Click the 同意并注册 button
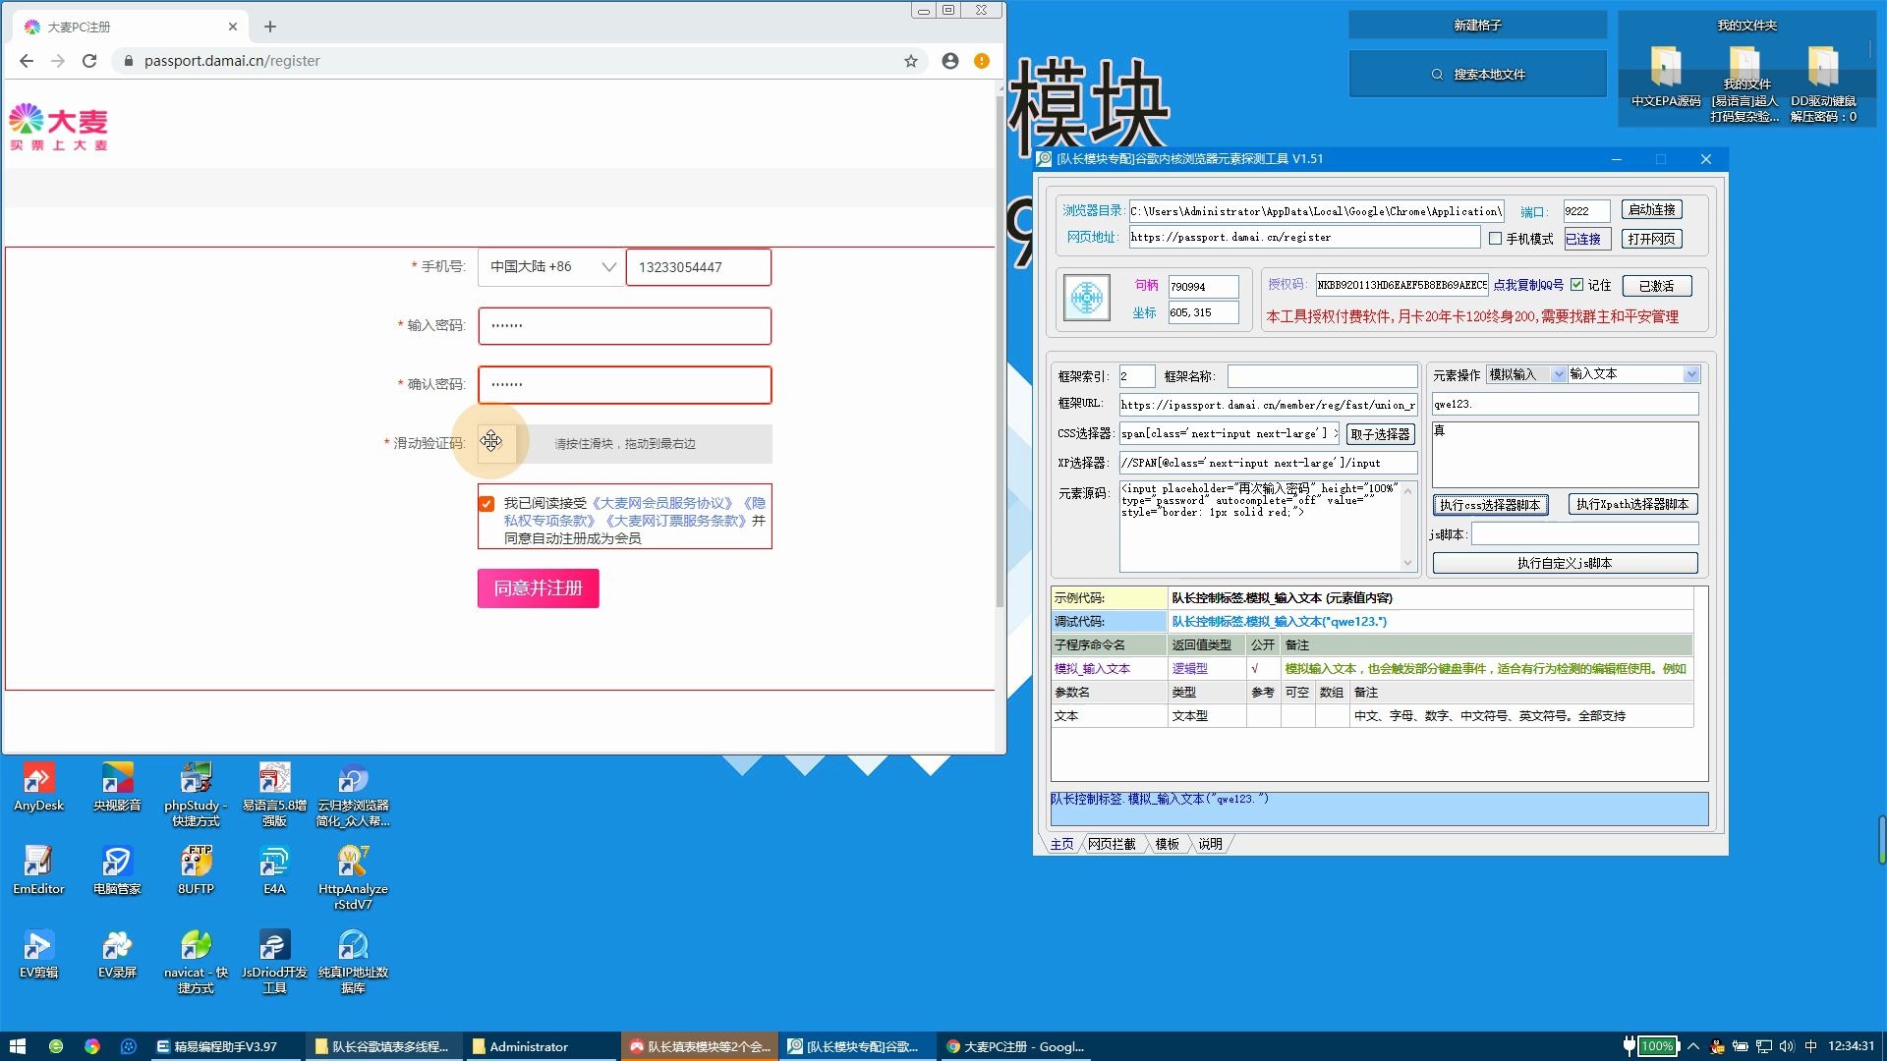Screen dimensions: 1887x1061 pyautogui.click(x=538, y=588)
